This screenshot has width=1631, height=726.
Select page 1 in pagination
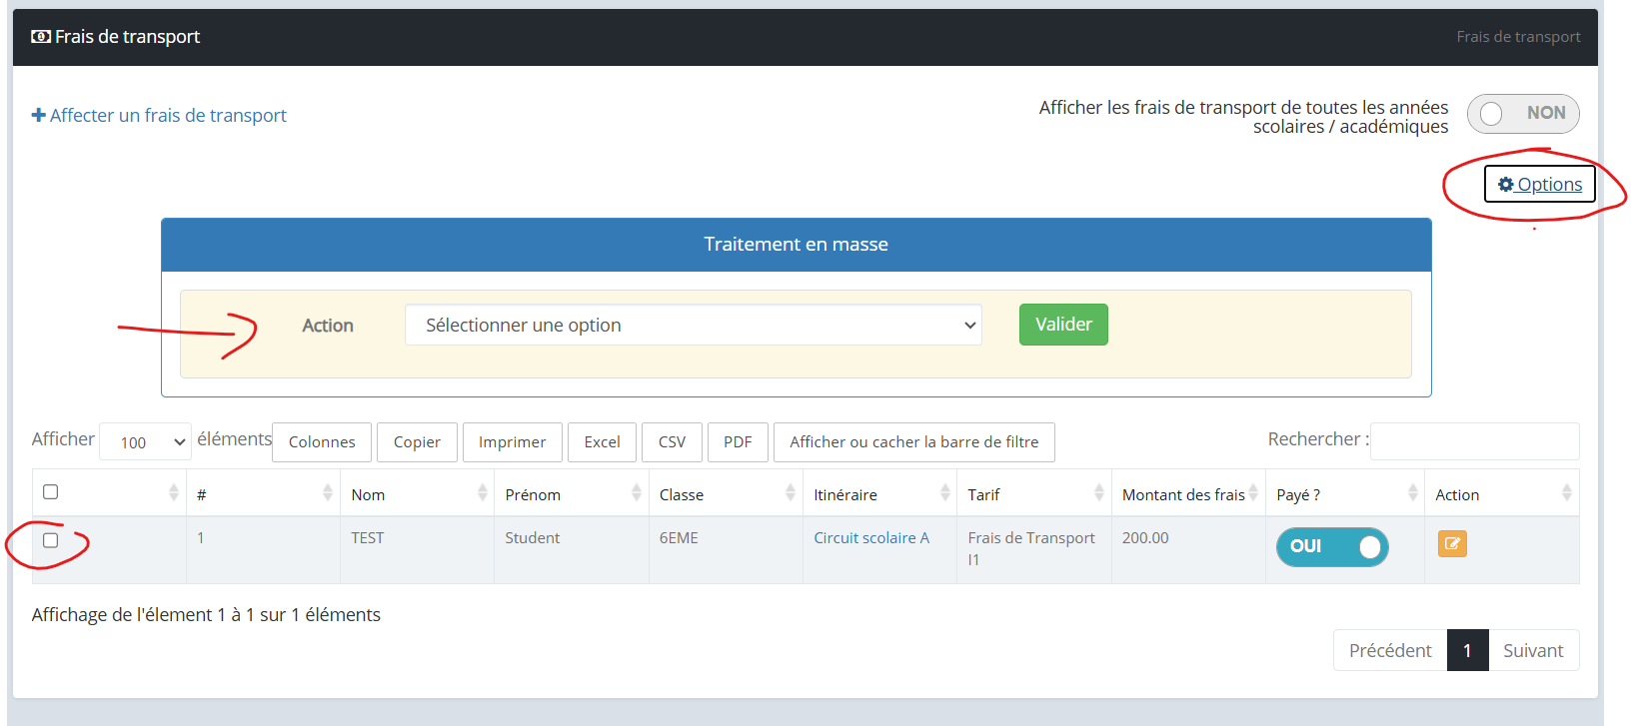[1467, 651]
